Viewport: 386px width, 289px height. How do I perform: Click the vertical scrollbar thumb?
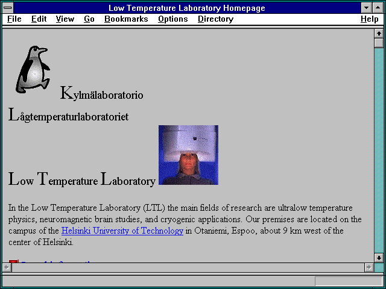tap(379, 43)
